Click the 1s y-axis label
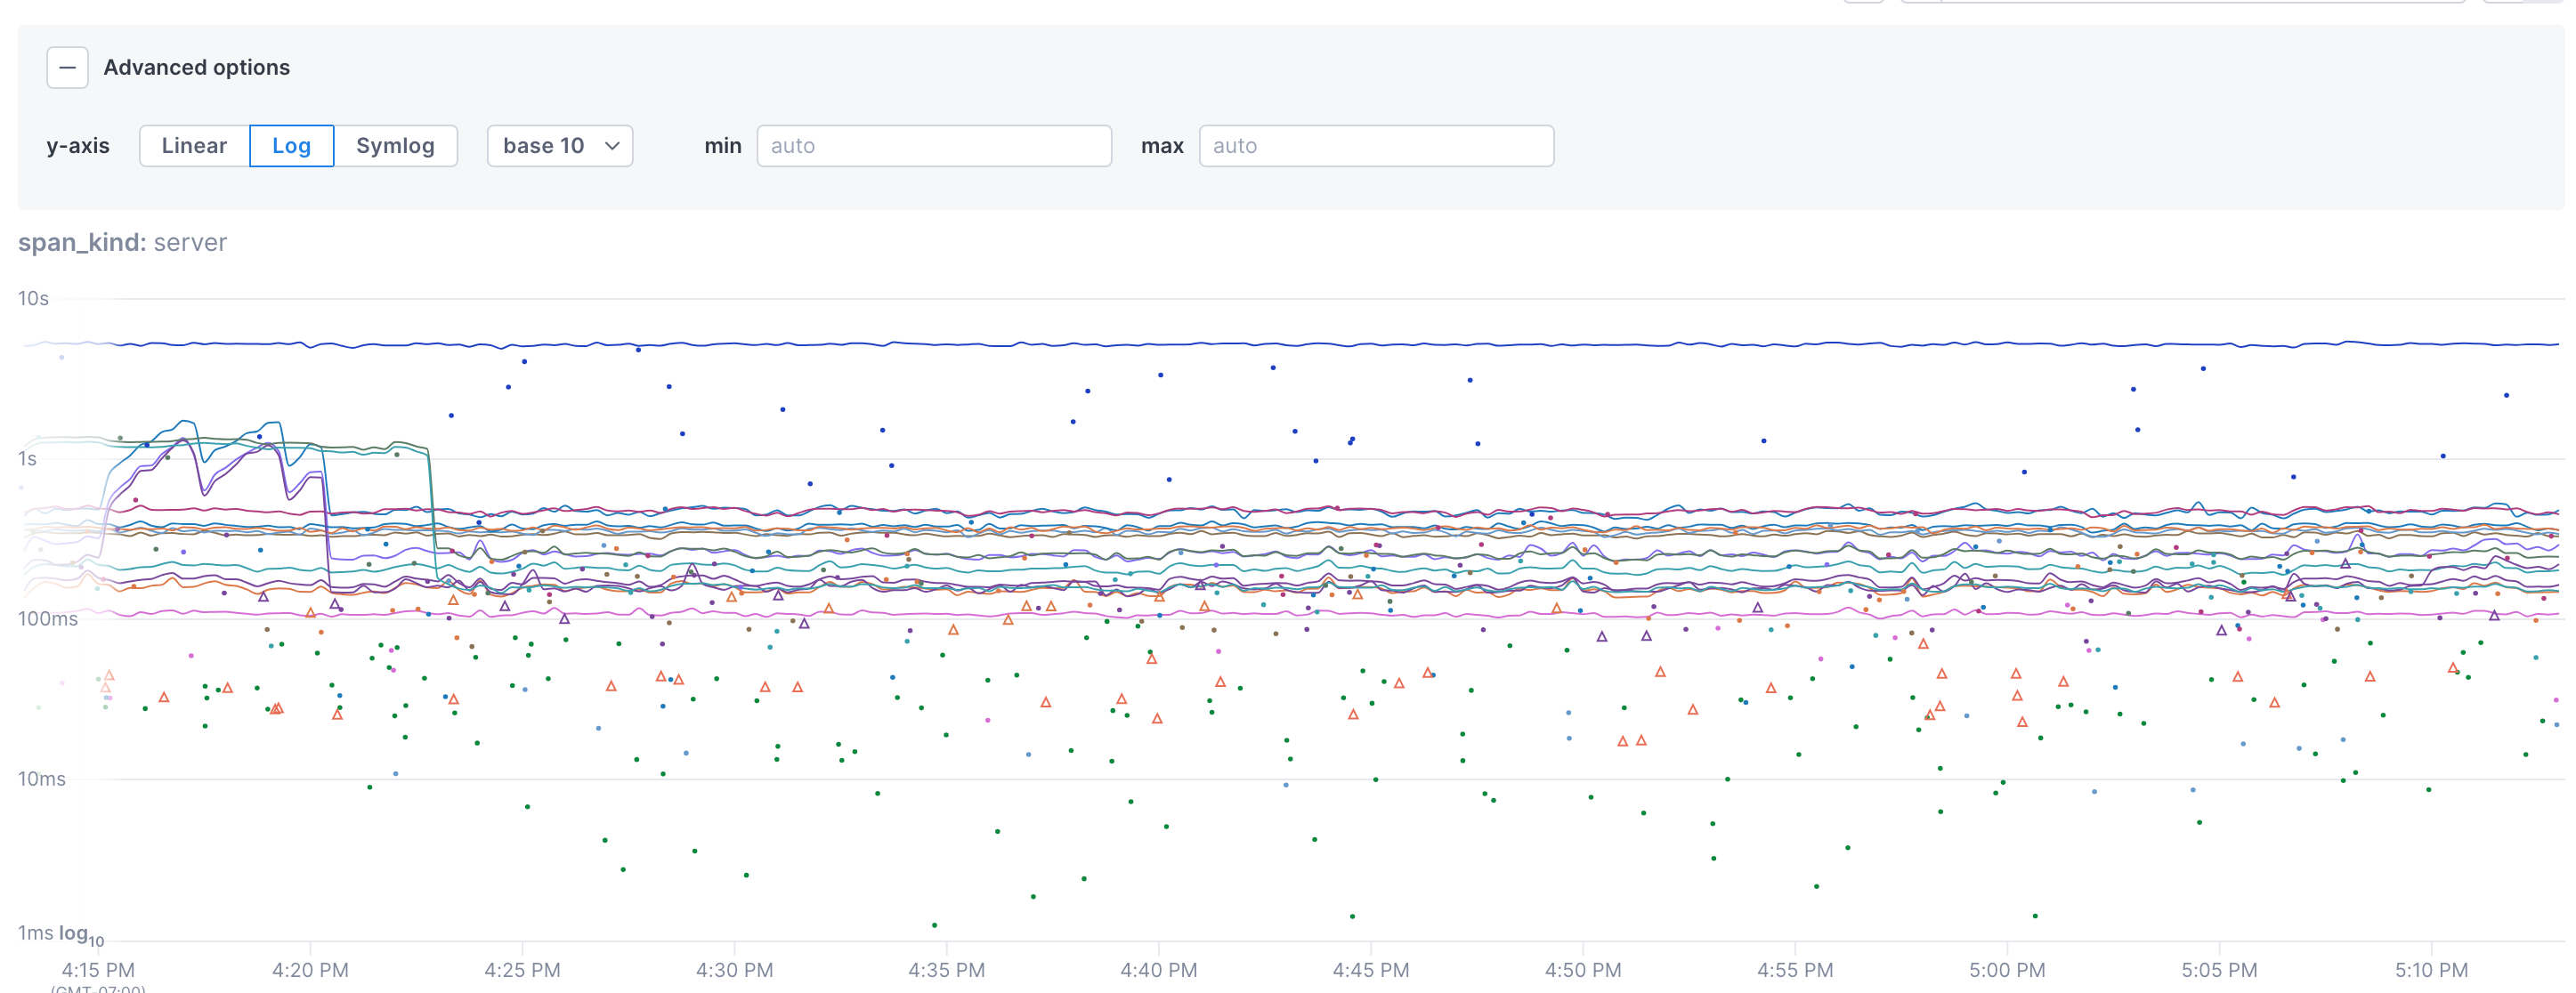The image size is (2576, 993). coord(27,459)
